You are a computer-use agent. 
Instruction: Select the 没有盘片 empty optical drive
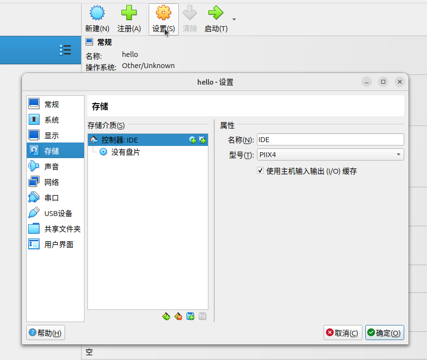point(125,152)
